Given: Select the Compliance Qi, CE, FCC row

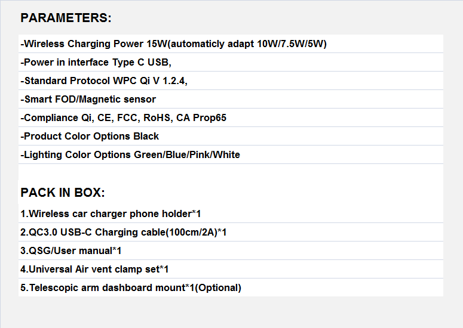Looking at the screenshot, I should tap(231, 117).
